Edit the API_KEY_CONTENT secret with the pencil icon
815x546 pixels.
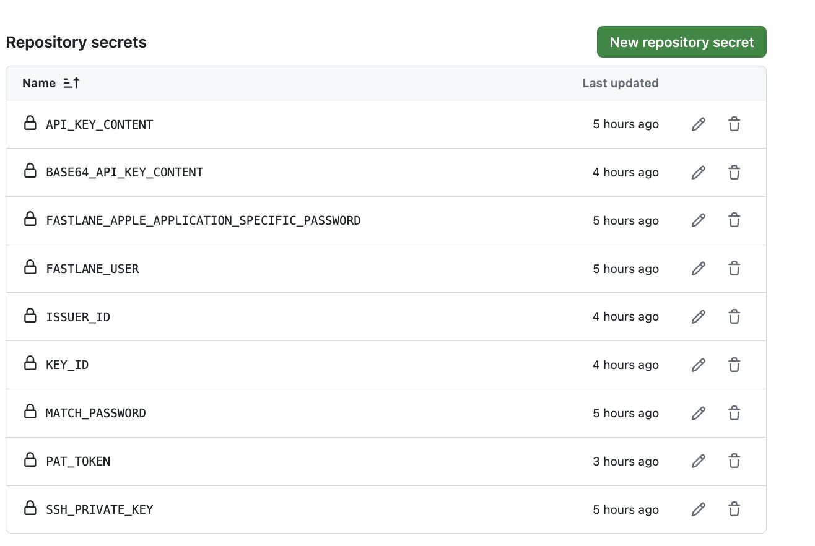pyautogui.click(x=699, y=124)
